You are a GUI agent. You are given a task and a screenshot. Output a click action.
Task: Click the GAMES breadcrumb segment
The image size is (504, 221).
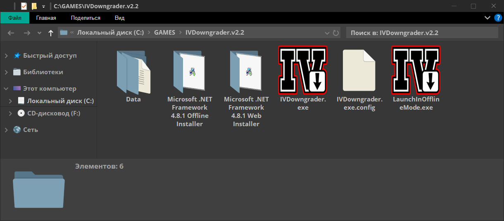pos(165,32)
